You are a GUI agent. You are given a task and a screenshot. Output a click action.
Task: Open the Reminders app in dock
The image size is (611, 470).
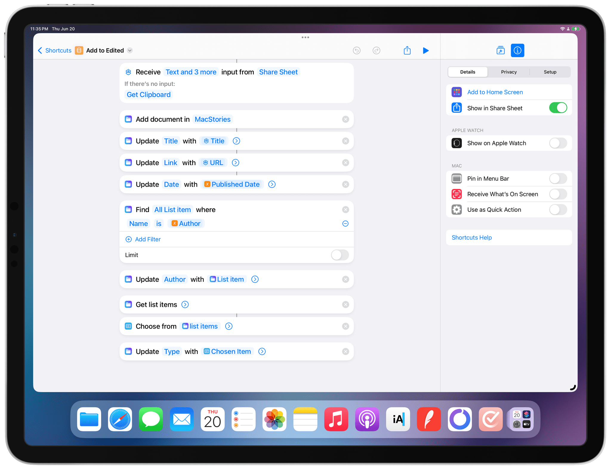point(243,419)
